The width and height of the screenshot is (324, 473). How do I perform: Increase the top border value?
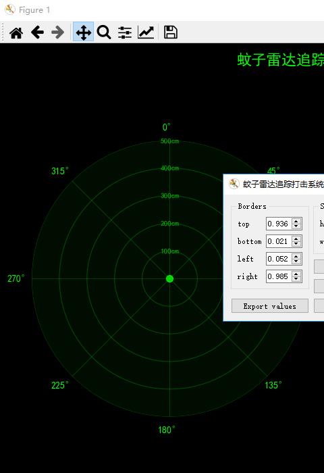click(296, 221)
